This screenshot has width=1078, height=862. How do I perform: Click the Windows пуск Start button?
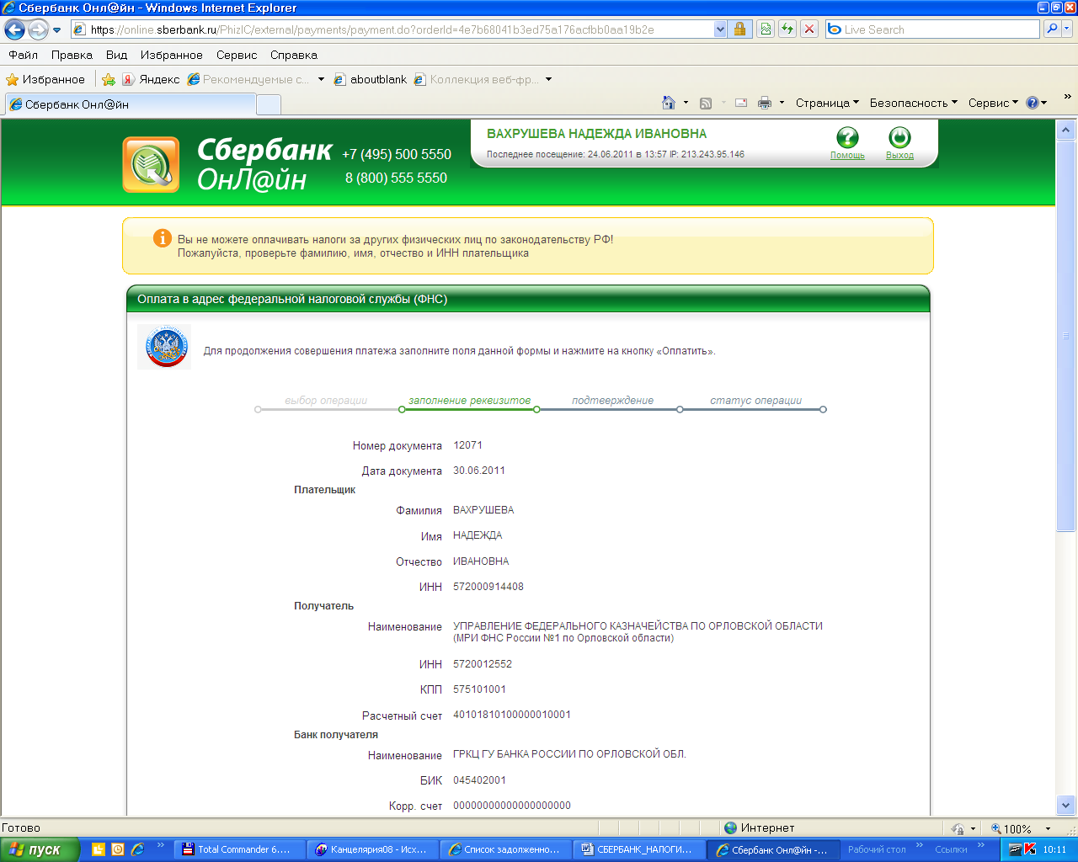tap(40, 849)
